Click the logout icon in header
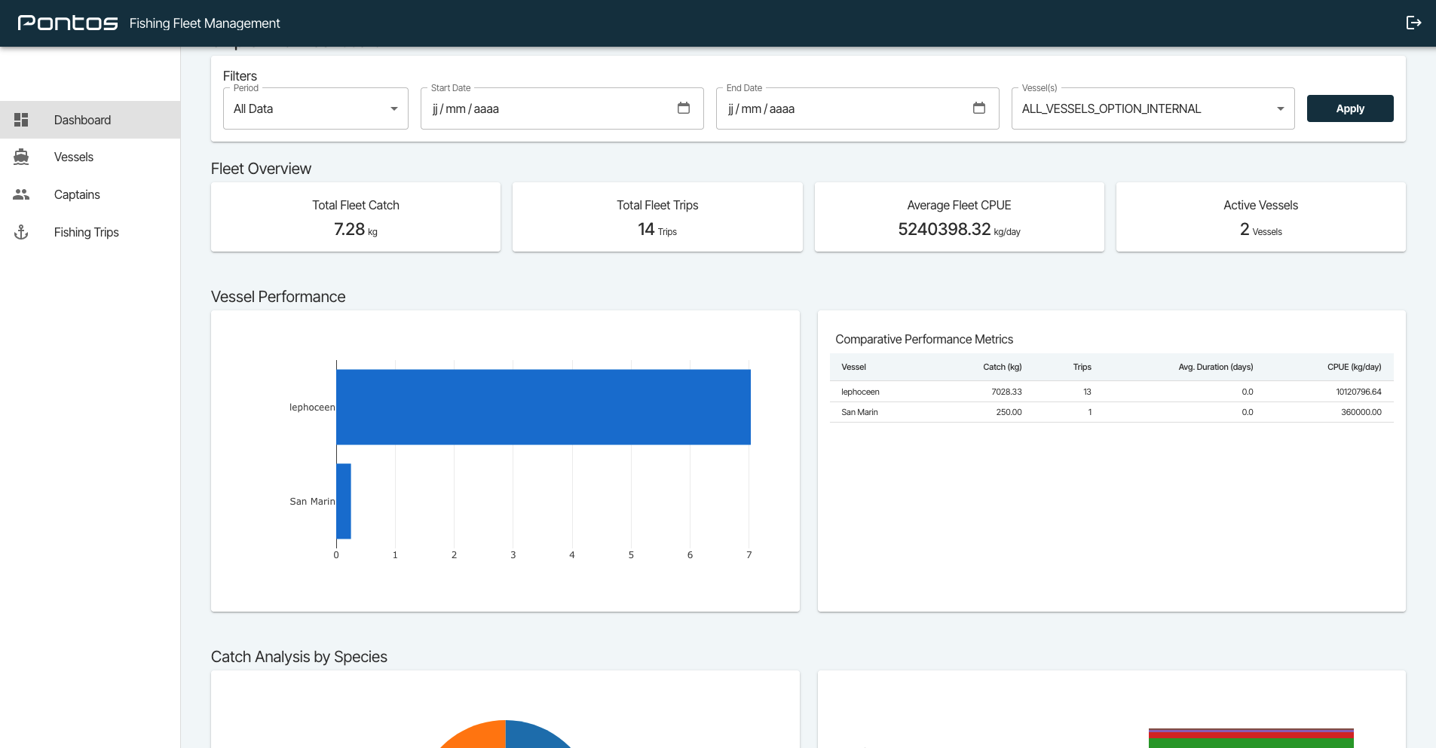 tap(1413, 23)
